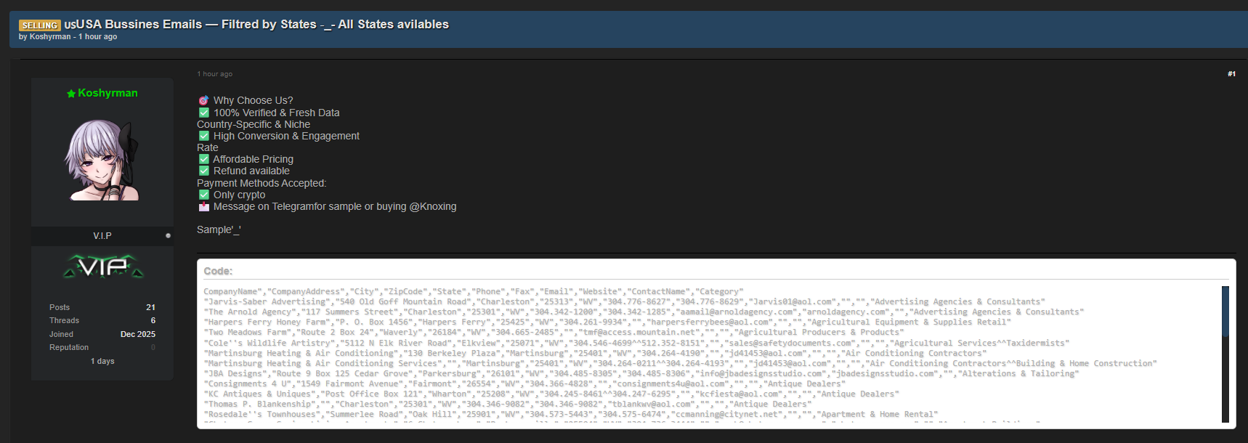1248x443 pixels.
Task: Click the Posts count 21
Action: [150, 307]
